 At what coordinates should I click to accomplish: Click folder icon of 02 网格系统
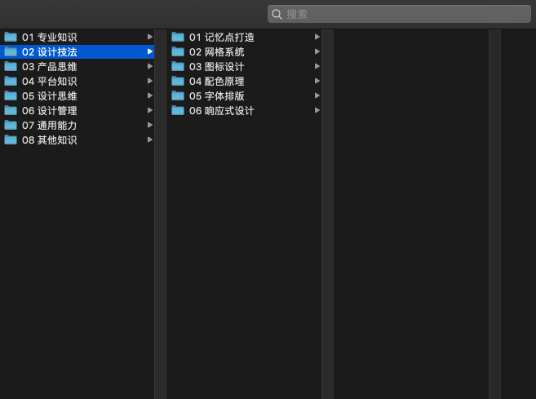(x=178, y=51)
